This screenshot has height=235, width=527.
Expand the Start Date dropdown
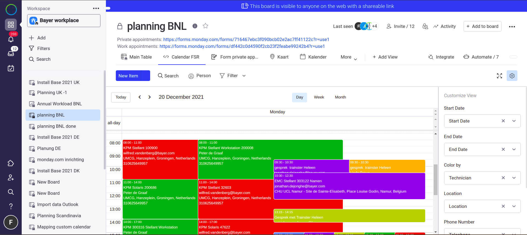coord(514,121)
